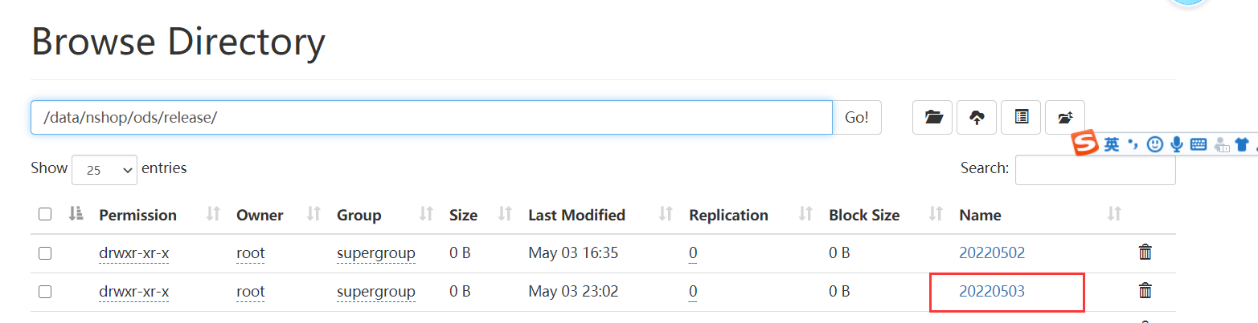
Task: Click the Sogou input microphone icon
Action: tap(1177, 144)
